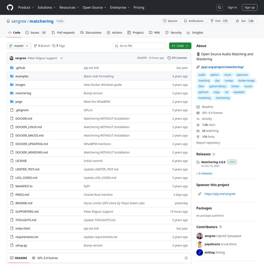This screenshot has height=264, width=264.
Task: Star the matchering repository
Action: pyautogui.click(x=245, y=21)
